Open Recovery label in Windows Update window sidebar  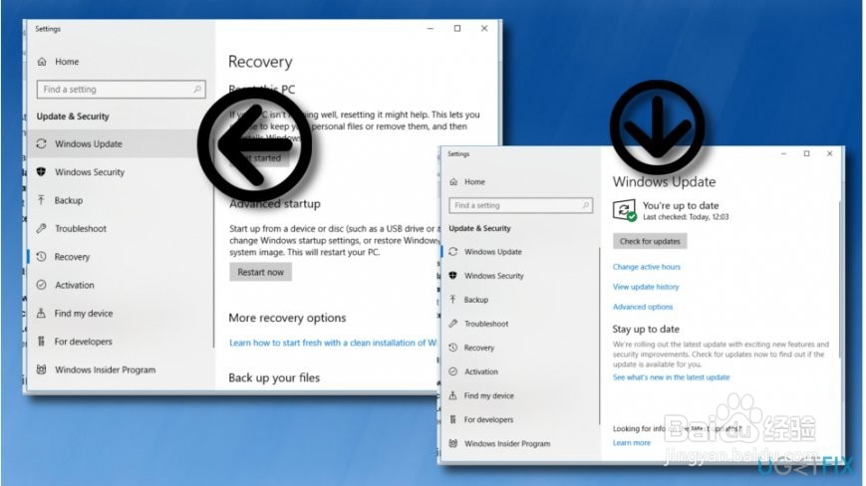(478, 348)
